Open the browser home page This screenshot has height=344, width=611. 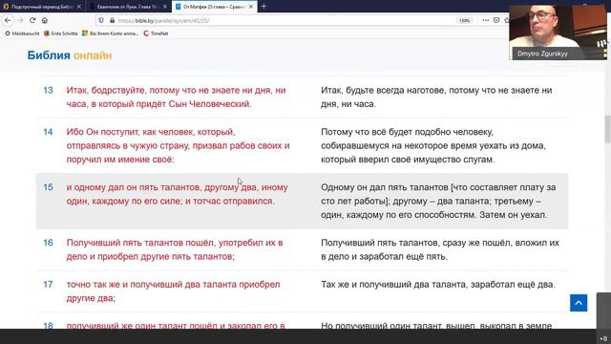point(45,20)
